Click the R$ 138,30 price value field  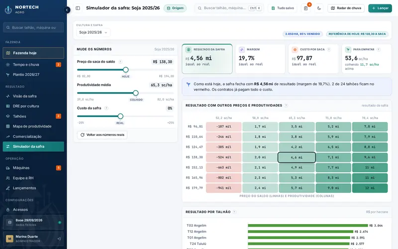(x=163, y=62)
